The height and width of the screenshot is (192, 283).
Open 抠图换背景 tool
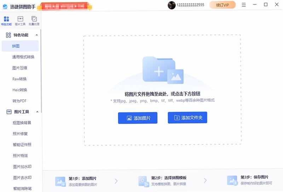[x=22, y=123]
